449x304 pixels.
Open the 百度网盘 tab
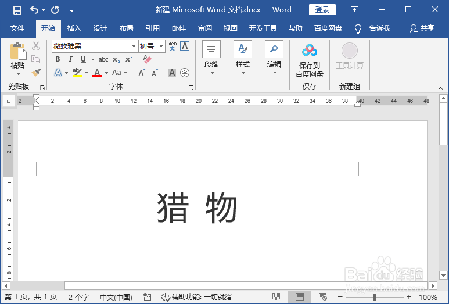click(x=328, y=28)
